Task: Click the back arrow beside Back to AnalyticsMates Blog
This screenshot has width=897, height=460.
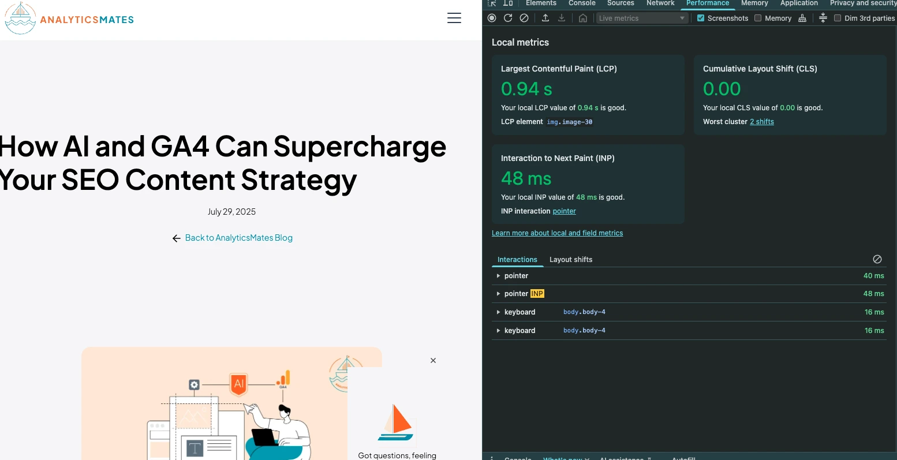Action: coord(177,238)
